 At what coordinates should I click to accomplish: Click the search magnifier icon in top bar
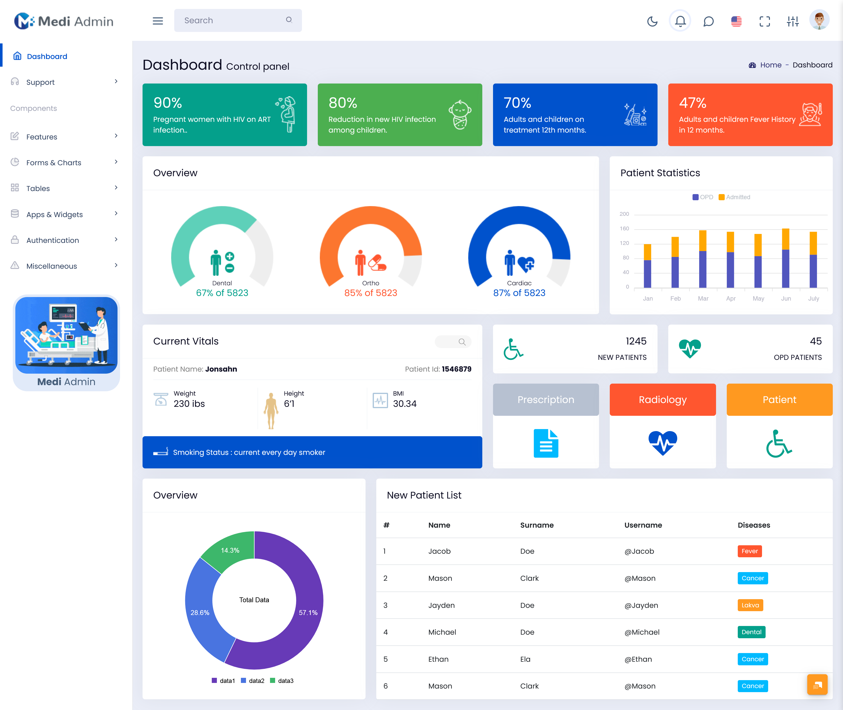(289, 20)
